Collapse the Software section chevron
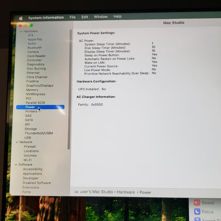Screen dimensions: 221x221 click(16, 165)
